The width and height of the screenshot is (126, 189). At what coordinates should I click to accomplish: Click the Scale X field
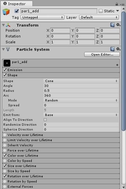tap(60, 42)
